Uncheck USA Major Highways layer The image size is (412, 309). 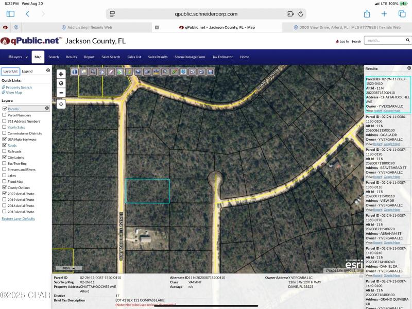(x=4, y=139)
